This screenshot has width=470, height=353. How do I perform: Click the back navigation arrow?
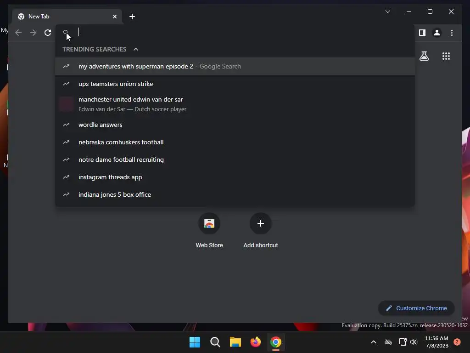tap(18, 33)
